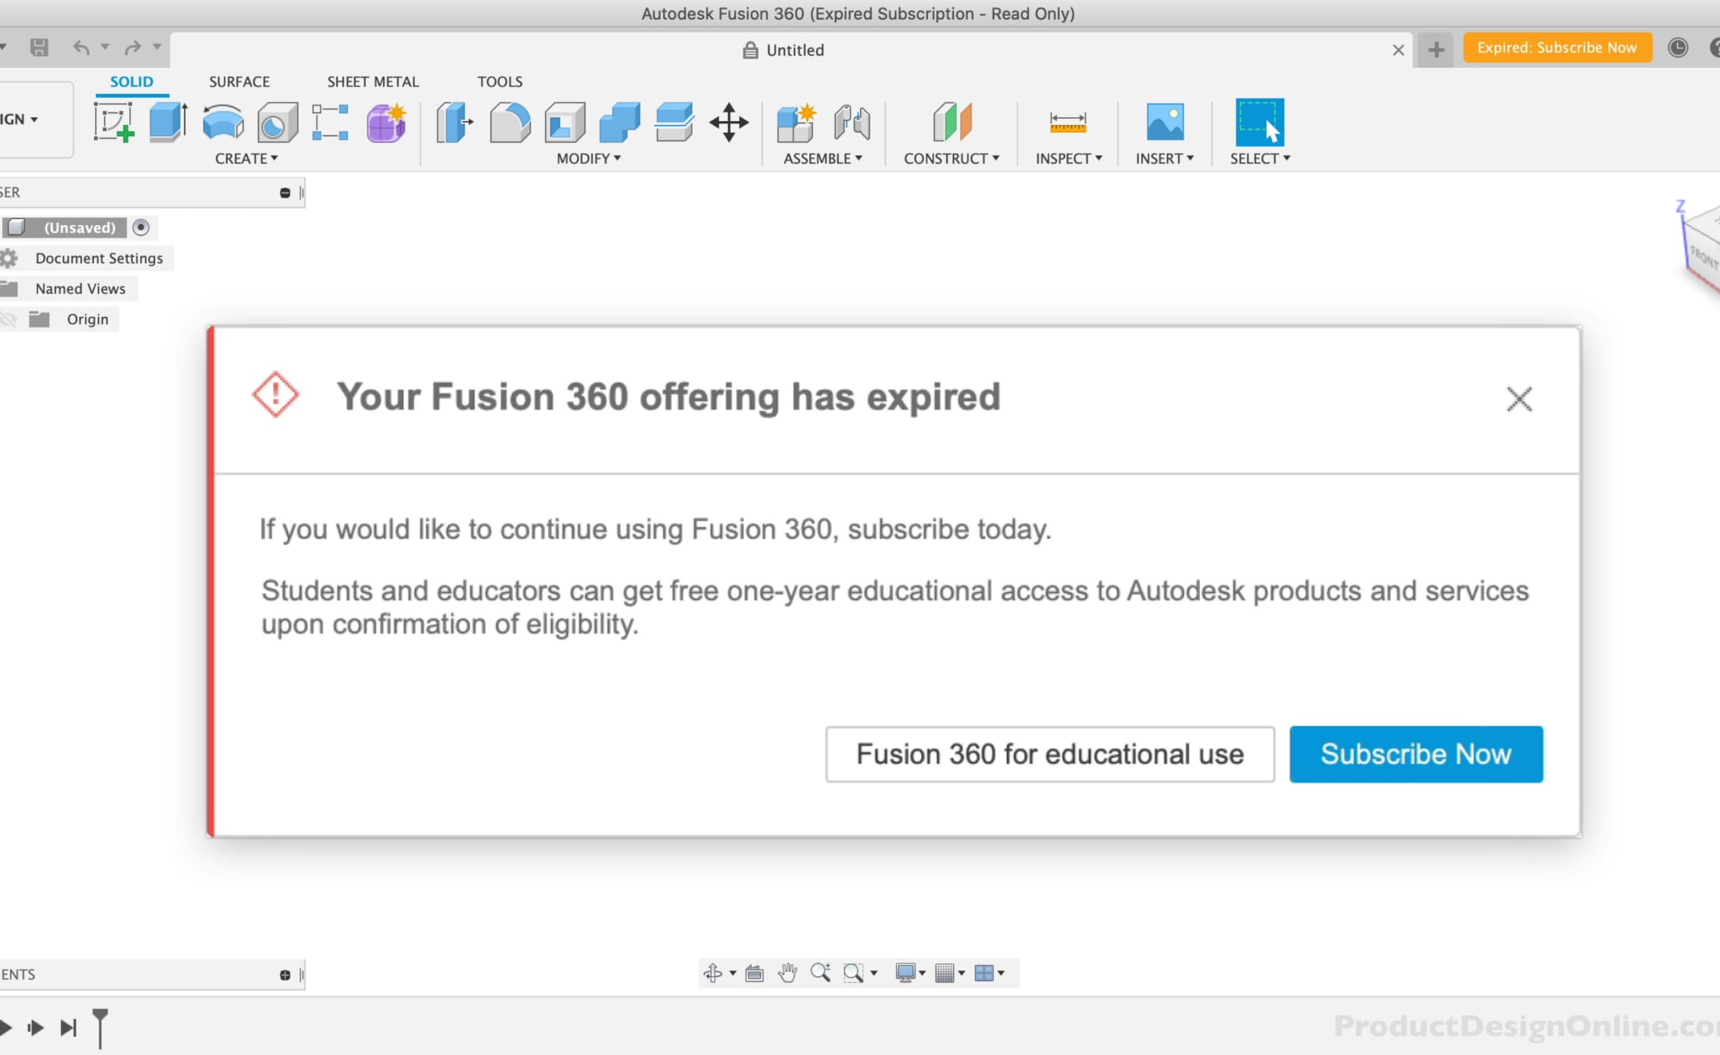1720x1055 pixels.
Task: Switch to the SHEET METAL tab
Action: [x=373, y=81]
